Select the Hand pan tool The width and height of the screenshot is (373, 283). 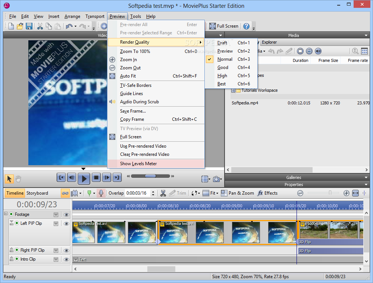pyautogui.click(x=18, y=179)
